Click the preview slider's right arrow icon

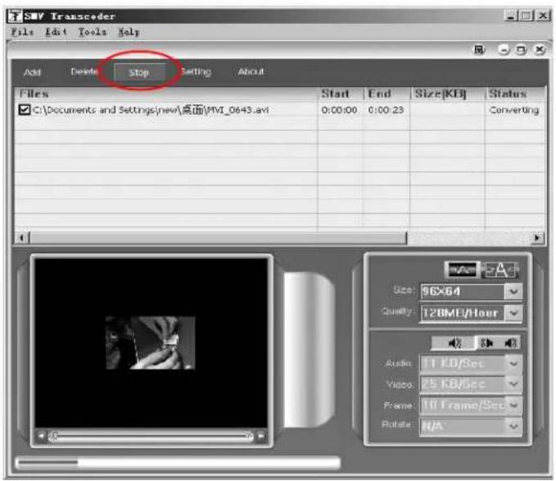pyautogui.click(x=261, y=436)
